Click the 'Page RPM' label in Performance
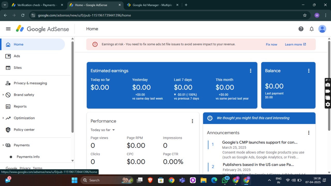Viewport: 331px width, 186px height. click(x=135, y=138)
